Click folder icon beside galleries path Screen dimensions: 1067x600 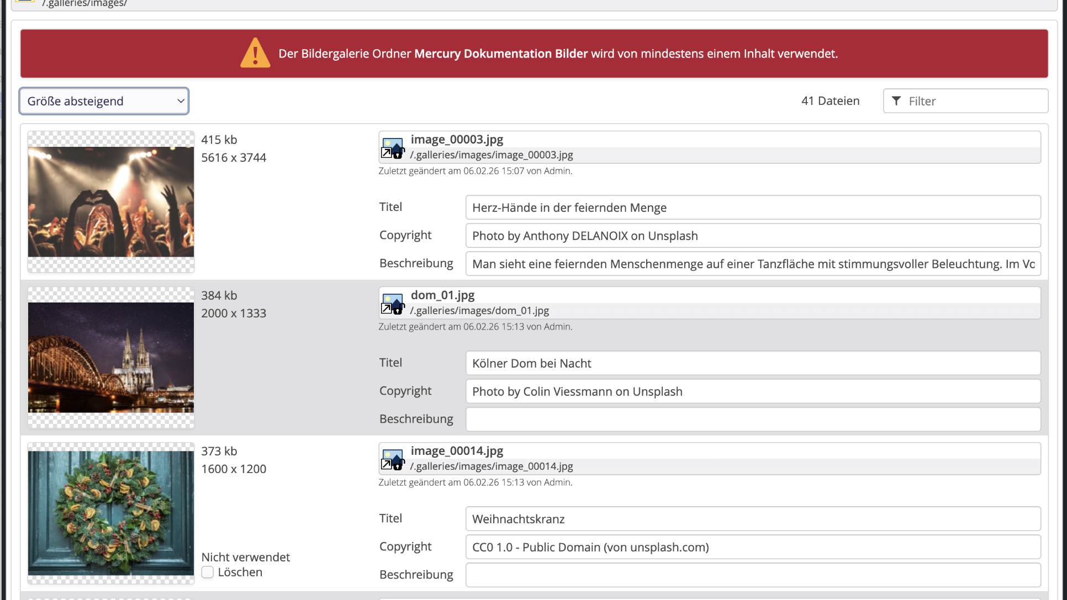coord(25,2)
